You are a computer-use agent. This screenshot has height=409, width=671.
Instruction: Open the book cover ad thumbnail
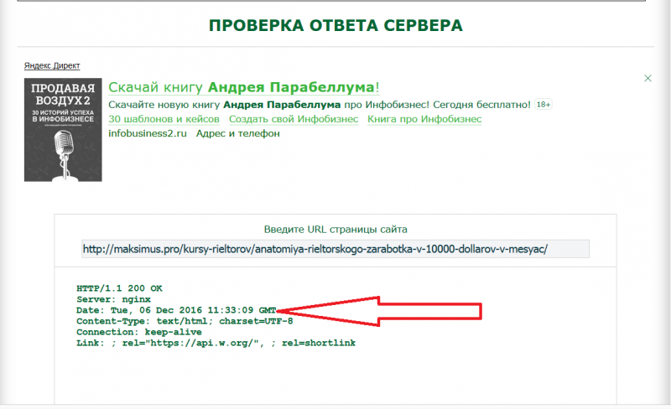63,130
